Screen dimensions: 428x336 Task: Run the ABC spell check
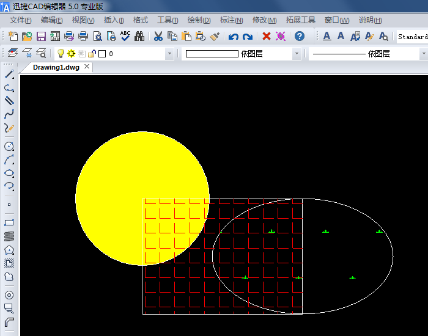125,36
